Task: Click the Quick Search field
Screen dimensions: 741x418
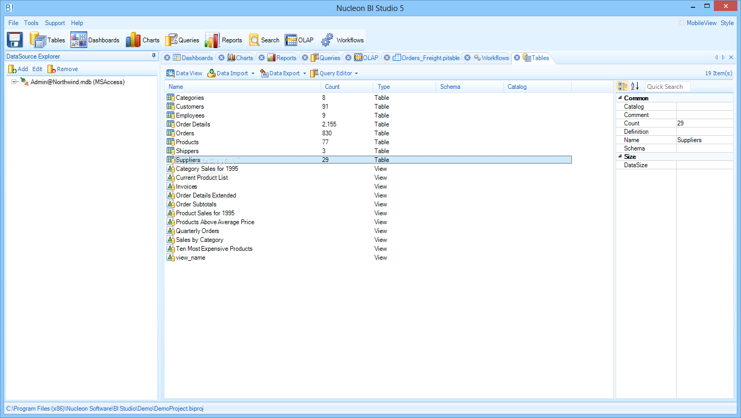Action: (x=668, y=87)
